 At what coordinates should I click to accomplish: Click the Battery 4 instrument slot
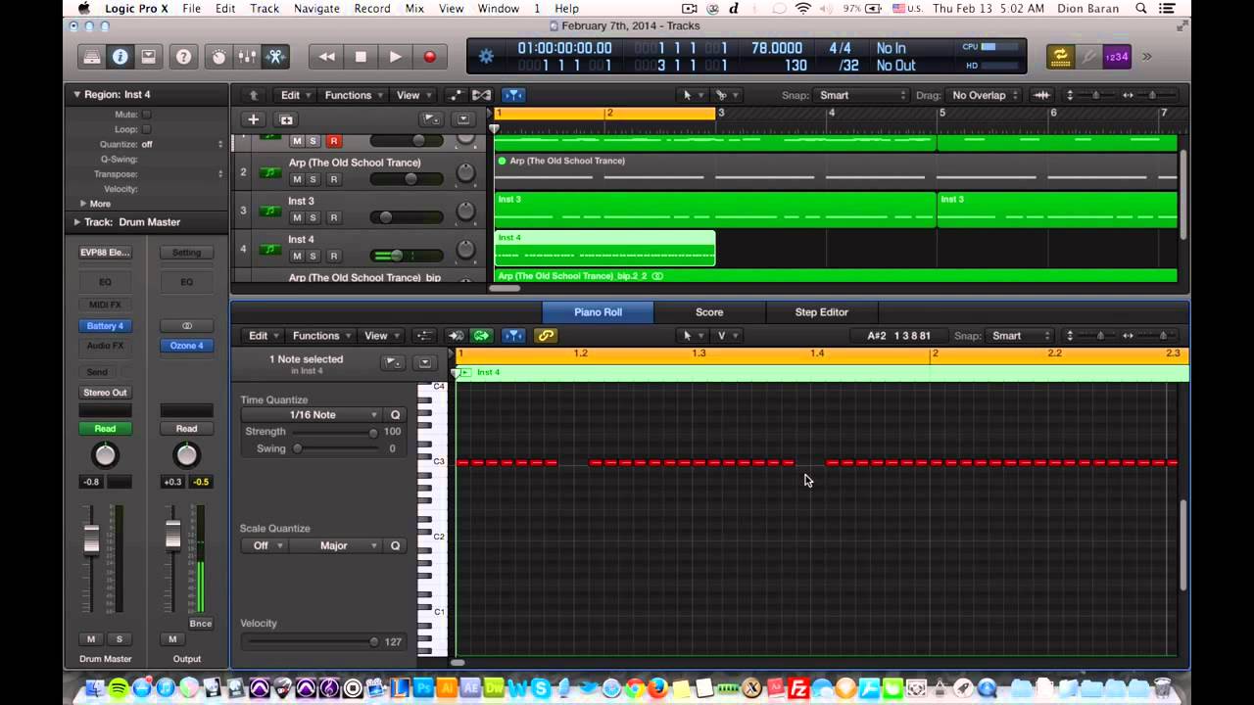pos(105,326)
